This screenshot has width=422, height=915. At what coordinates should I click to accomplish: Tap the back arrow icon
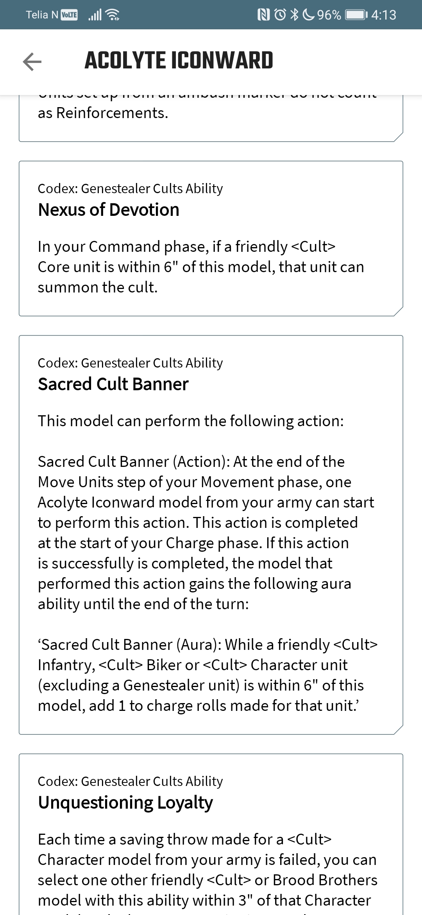(x=32, y=62)
